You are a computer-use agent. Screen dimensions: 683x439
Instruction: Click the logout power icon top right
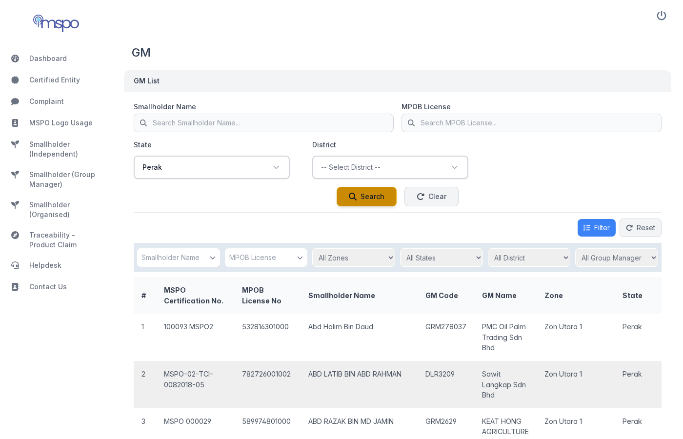coord(662,15)
